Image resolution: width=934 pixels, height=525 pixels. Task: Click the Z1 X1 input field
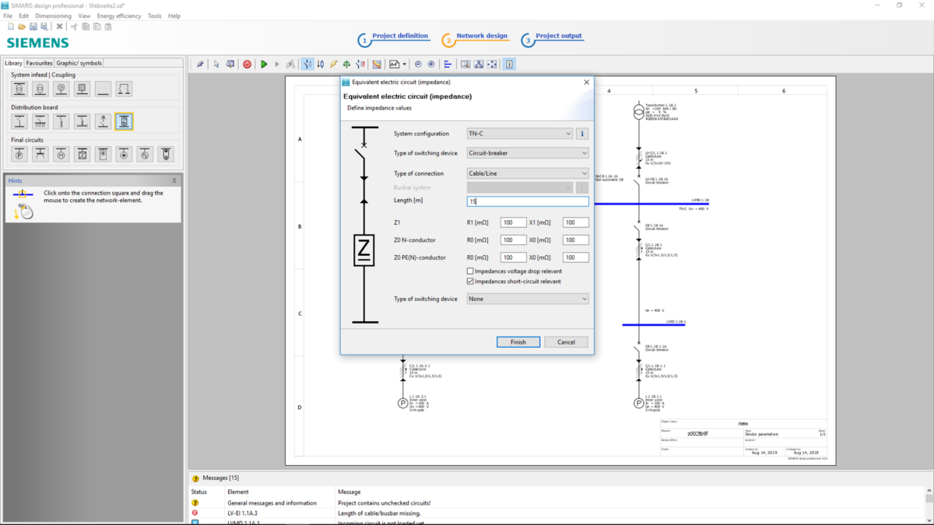pyautogui.click(x=576, y=222)
